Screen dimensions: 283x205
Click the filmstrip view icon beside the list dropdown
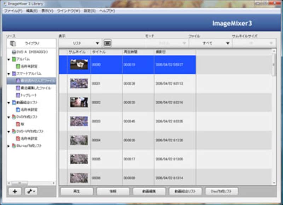pos(108,43)
